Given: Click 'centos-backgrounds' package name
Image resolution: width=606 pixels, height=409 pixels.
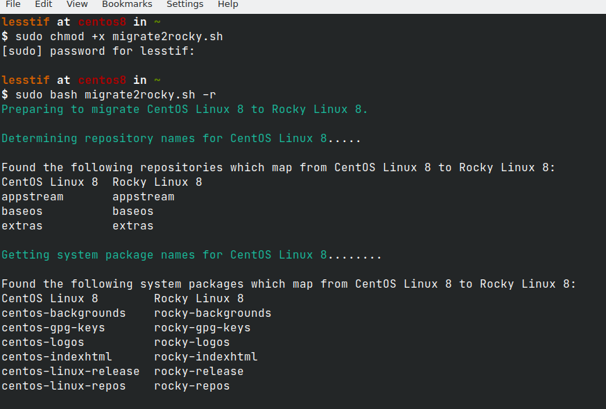Looking at the screenshot, I should pos(64,313).
